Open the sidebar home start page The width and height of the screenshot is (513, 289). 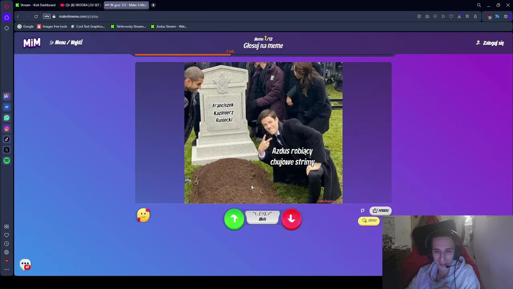click(x=6, y=17)
